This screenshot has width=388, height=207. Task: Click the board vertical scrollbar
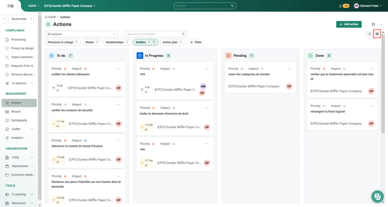pos(383,84)
